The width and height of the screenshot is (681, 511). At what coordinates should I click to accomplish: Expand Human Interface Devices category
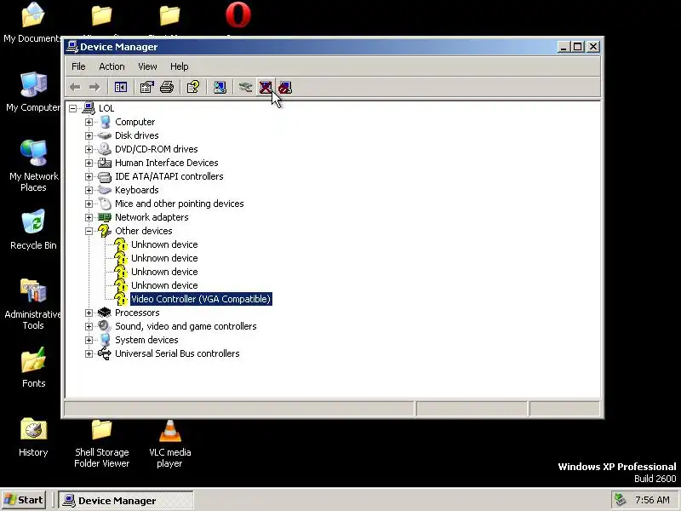89,163
